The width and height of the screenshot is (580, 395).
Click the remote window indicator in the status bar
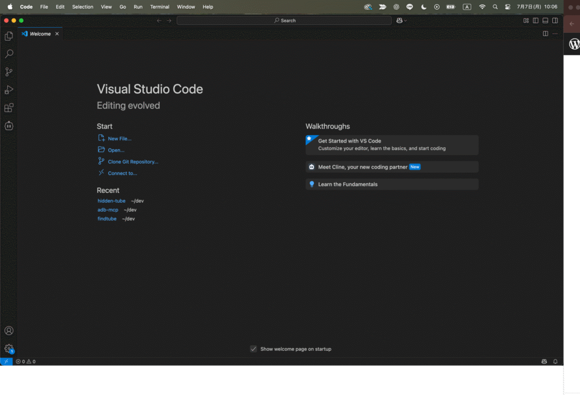6,362
